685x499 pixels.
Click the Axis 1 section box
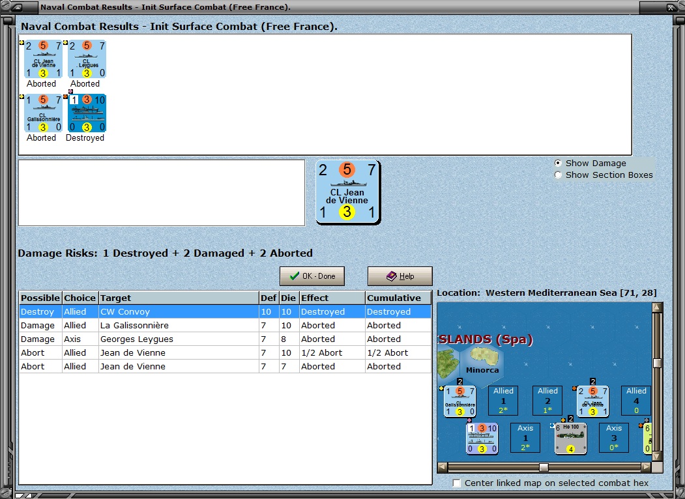(x=525, y=438)
